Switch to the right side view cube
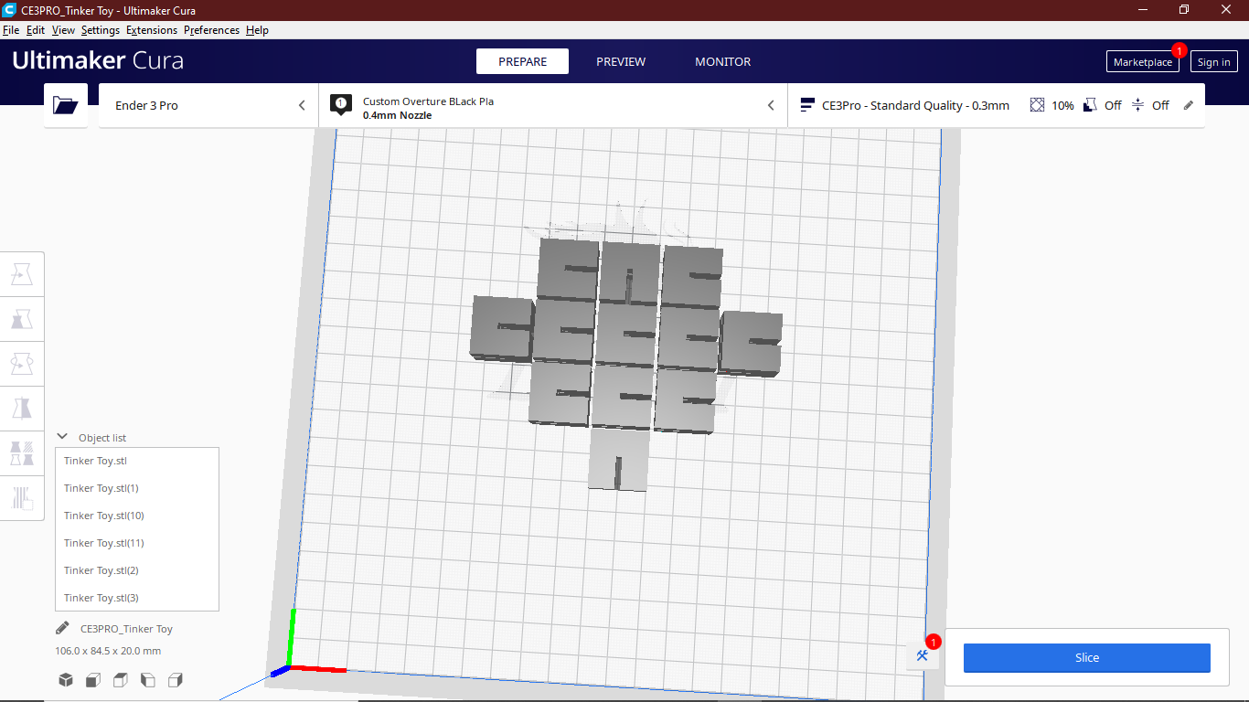The height and width of the screenshot is (702, 1249). pyautogui.click(x=176, y=680)
